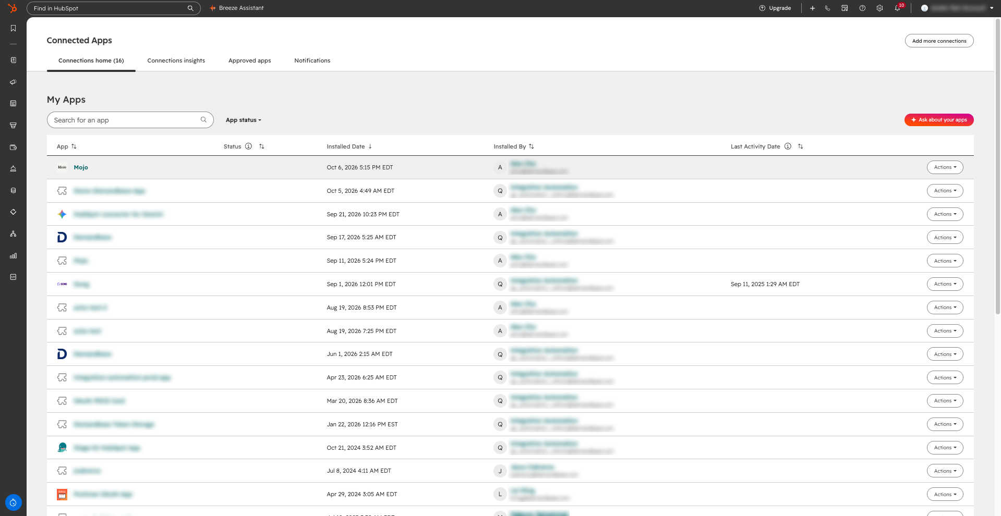This screenshot has width=1001, height=516.
Task: Click the Search for an app field
Action: point(130,120)
